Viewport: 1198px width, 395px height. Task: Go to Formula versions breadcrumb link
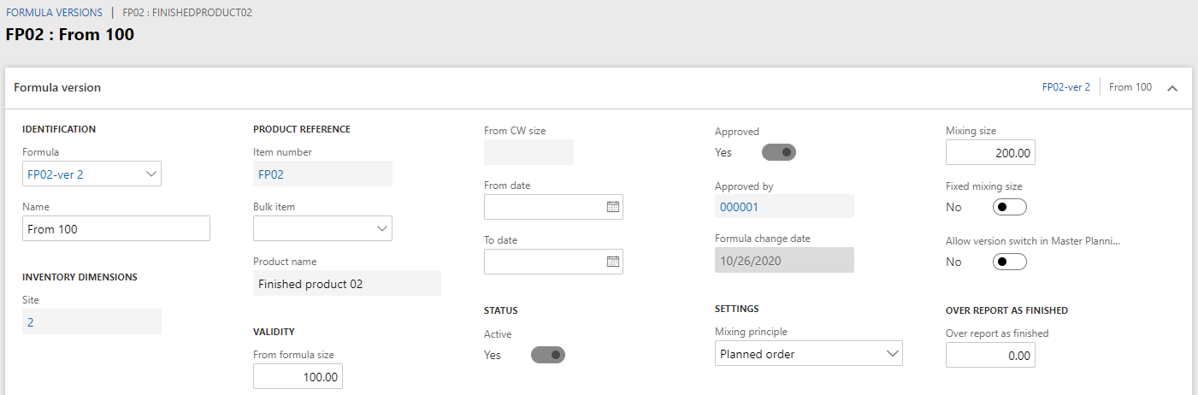coord(54,13)
